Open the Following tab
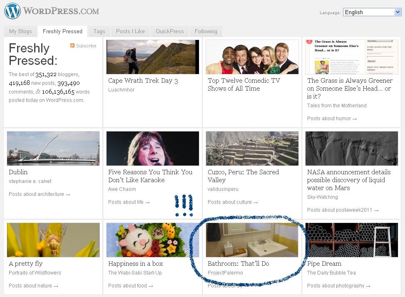Viewport: 405px width, 297px height. click(206, 31)
